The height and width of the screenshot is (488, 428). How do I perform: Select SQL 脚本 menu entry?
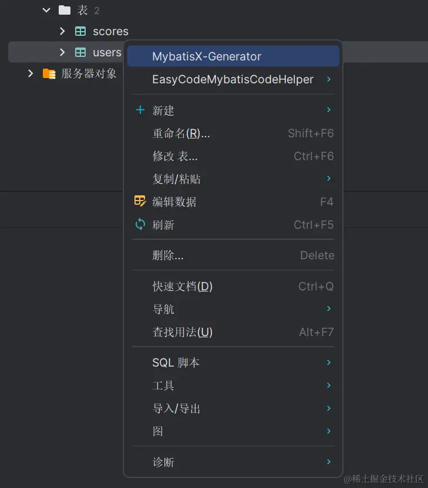click(233, 362)
